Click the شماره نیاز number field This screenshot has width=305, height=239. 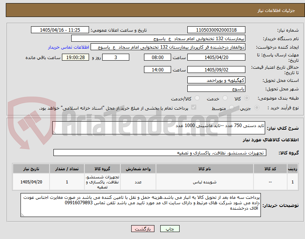click(x=216, y=30)
